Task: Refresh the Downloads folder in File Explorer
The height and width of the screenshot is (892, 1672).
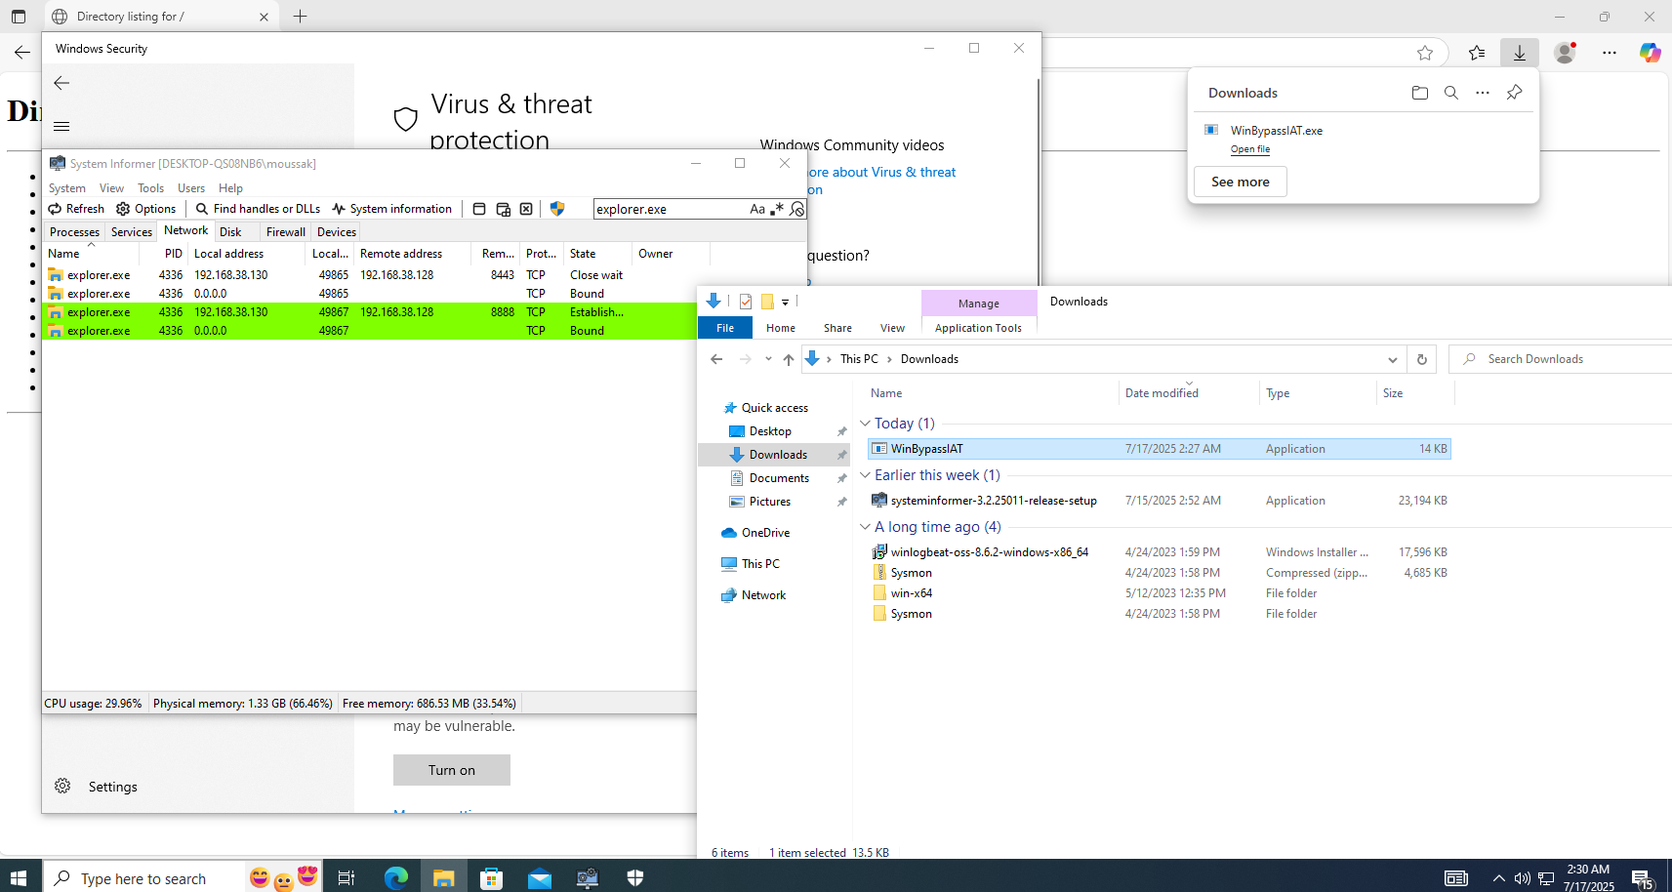Action: click(1422, 359)
